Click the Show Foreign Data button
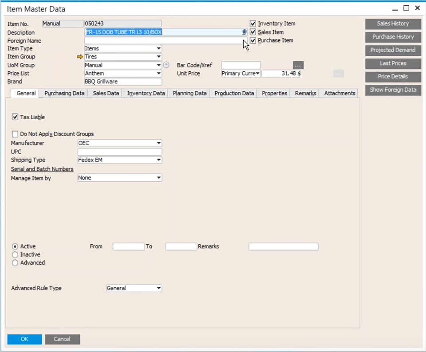Viewport: 426px width, 352px height. 393,90
